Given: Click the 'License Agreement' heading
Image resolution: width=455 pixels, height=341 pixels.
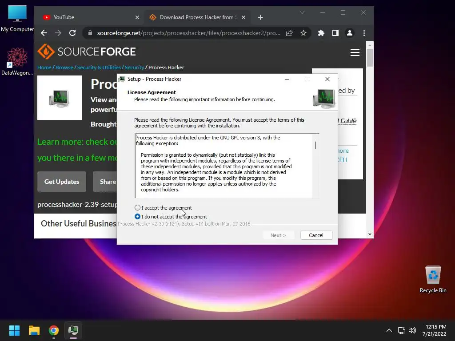Looking at the screenshot, I should tap(152, 92).
